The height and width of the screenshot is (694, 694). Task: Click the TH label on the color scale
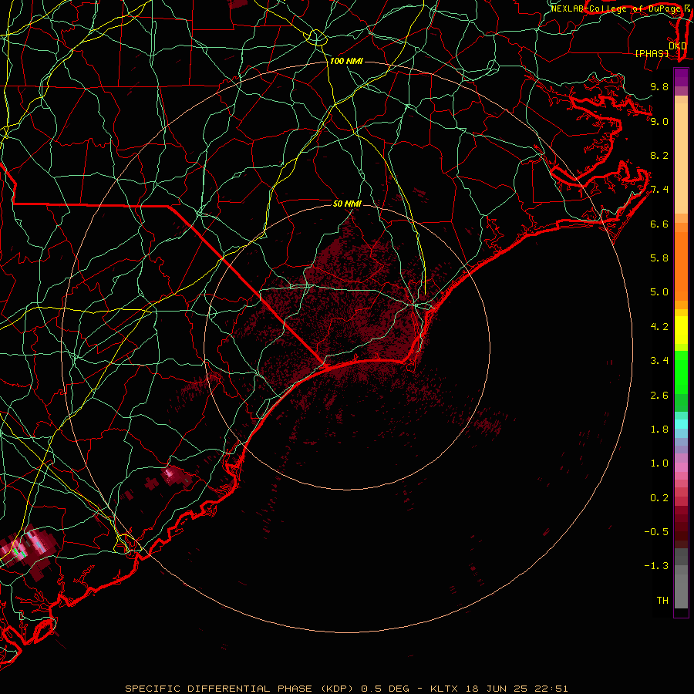click(662, 601)
